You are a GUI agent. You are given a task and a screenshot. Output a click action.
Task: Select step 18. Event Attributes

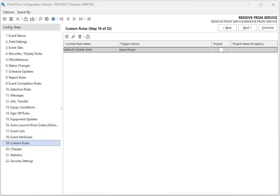click(x=31, y=137)
